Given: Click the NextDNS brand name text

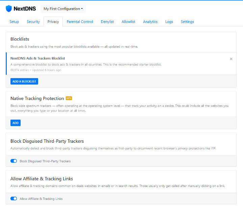Looking at the screenshot, I should point(25,8).
